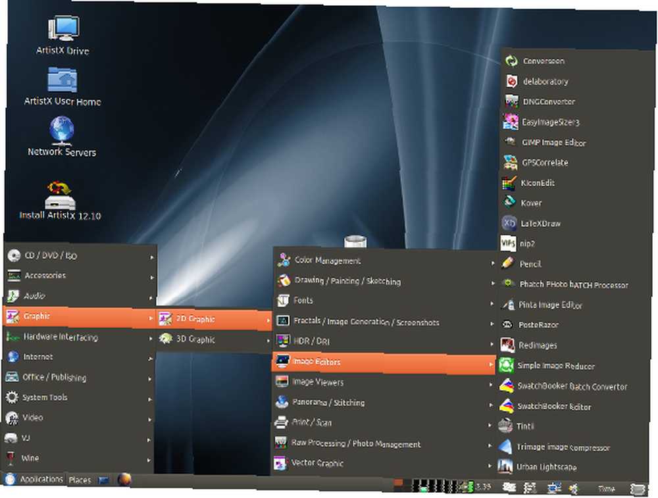
Task: Click the Trimage image compressor icon
Action: coord(505,447)
